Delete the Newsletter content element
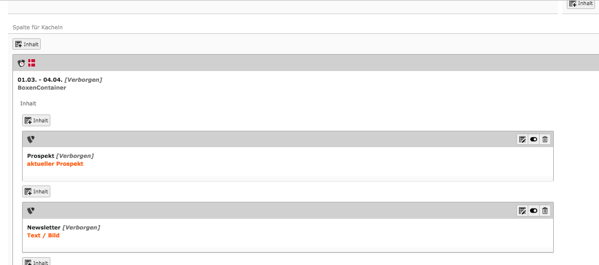 [x=545, y=210]
